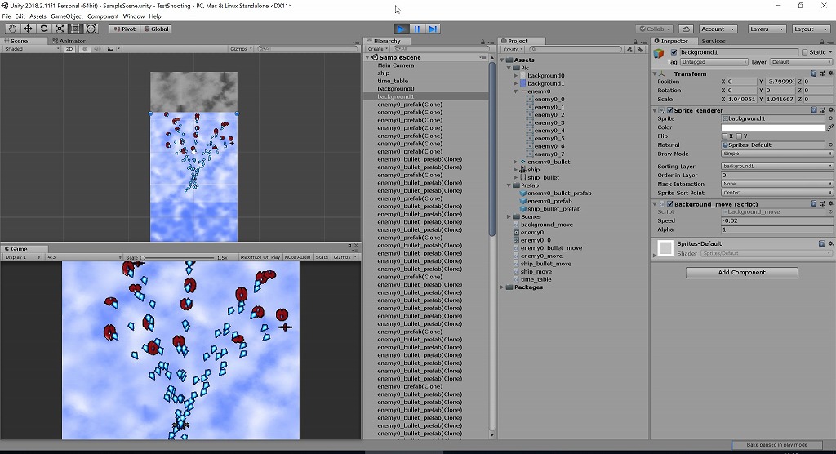Toggle the Static checkbox
Image resolution: width=836 pixels, height=454 pixels.
804,52
